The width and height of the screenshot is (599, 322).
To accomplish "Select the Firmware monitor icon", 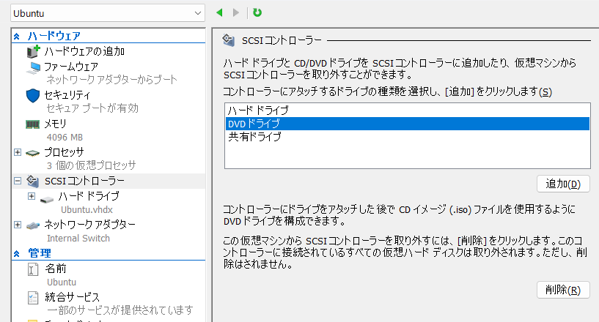I will point(34,67).
